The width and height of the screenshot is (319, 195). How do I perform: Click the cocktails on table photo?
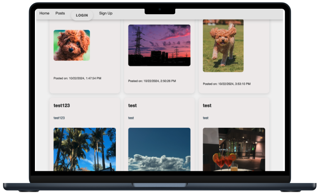click(233, 149)
